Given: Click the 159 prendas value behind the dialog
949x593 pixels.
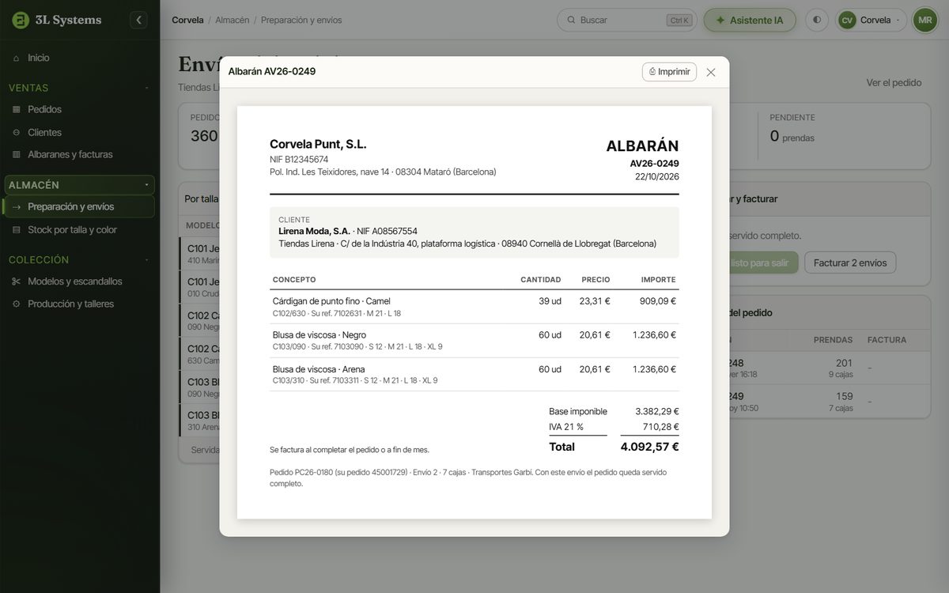Looking at the screenshot, I should (x=845, y=396).
